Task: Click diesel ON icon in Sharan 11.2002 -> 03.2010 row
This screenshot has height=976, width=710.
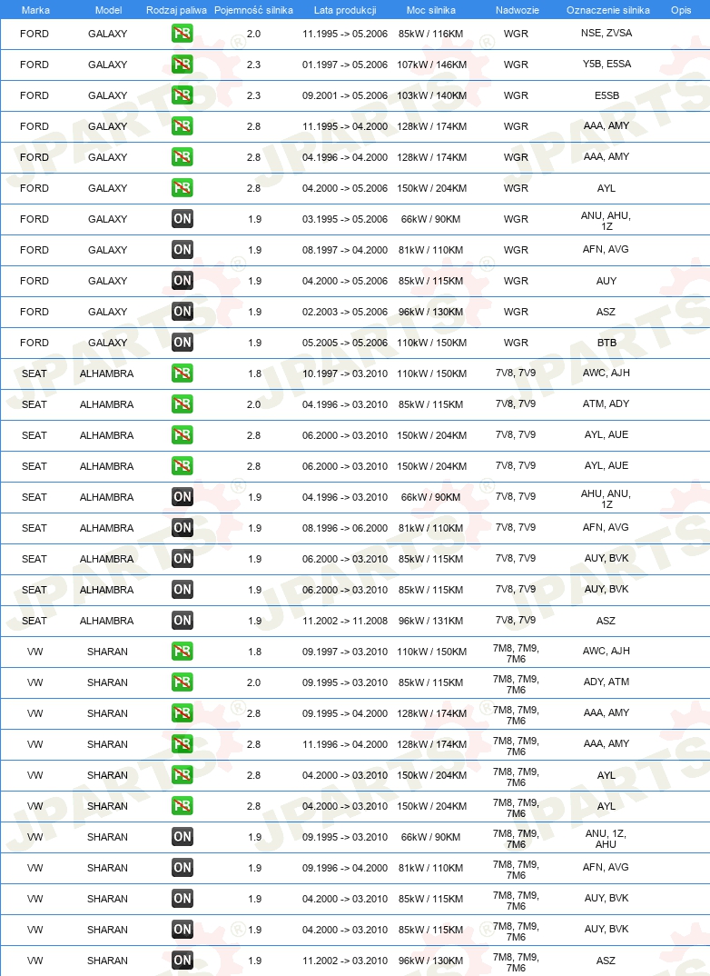Action: click(182, 961)
